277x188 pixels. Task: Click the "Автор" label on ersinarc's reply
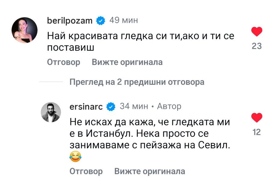pos(169,106)
